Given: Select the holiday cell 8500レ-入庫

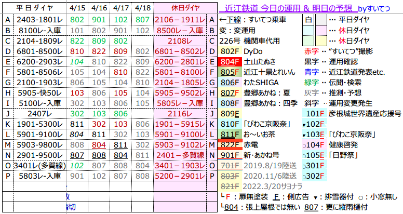Looking at the screenshot, I should (180, 30).
